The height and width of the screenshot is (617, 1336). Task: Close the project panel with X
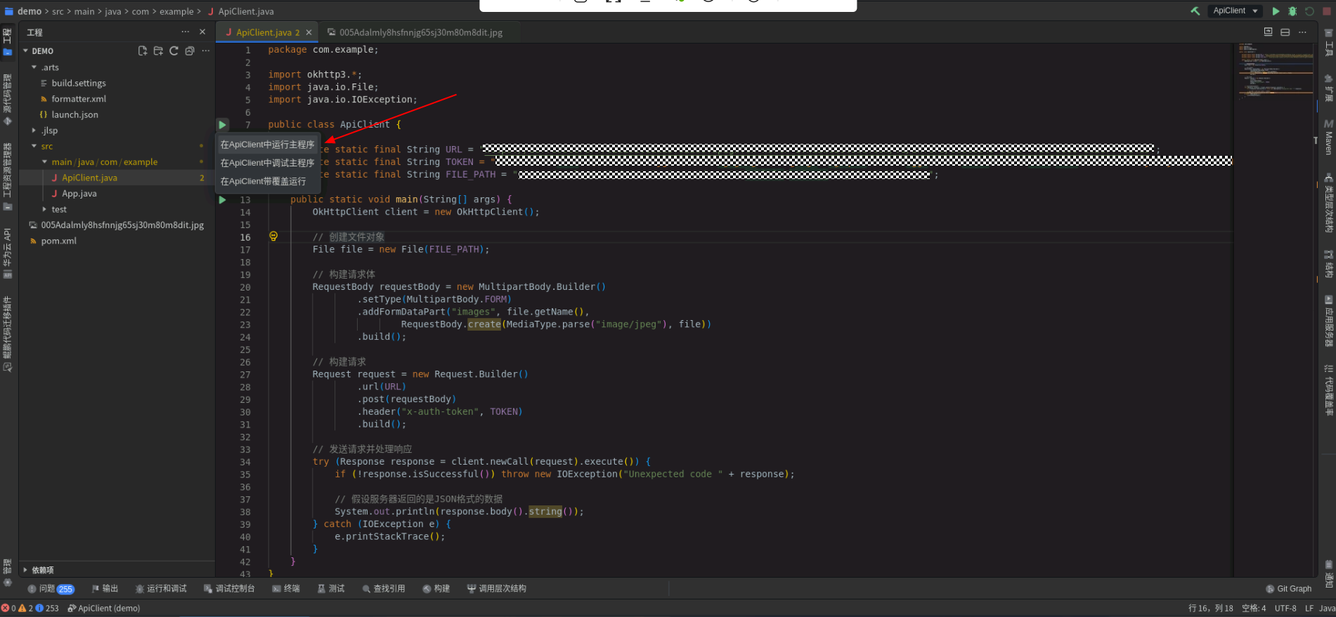[x=202, y=32]
